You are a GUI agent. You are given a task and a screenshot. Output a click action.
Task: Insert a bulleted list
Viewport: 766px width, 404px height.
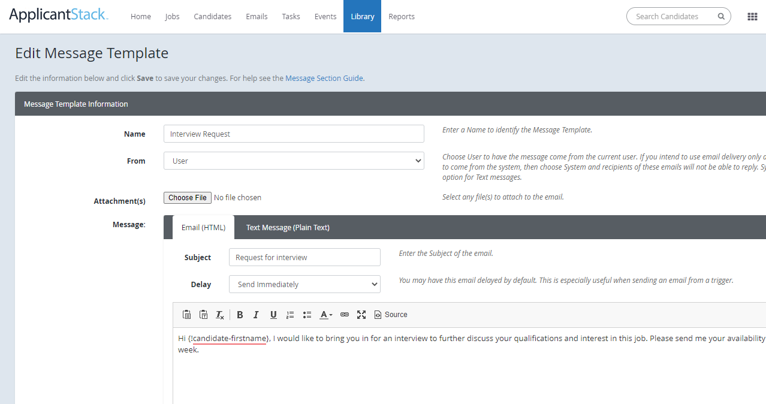coord(307,314)
